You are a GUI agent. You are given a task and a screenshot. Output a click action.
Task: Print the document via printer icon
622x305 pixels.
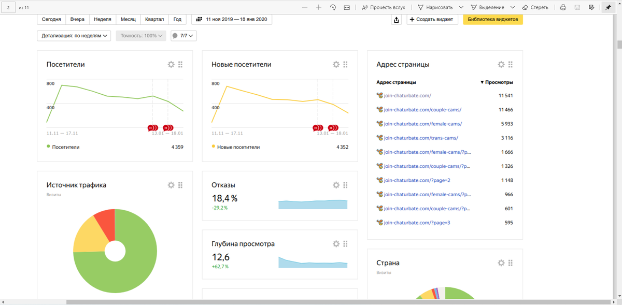click(x=563, y=7)
